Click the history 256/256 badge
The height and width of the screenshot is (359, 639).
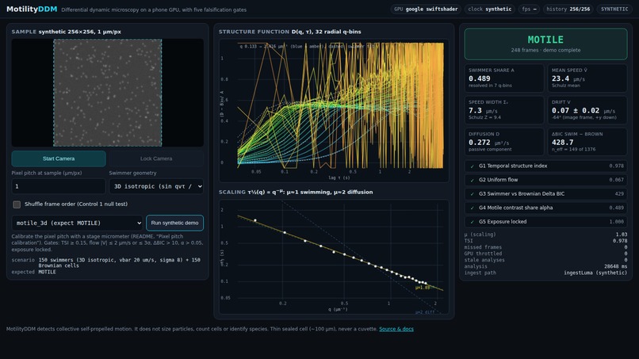point(568,9)
